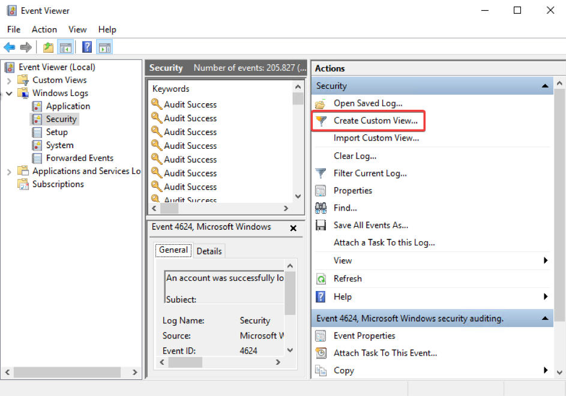Viewport: 566px width, 396px height.
Task: Switch to the Details tab
Action: click(x=209, y=251)
